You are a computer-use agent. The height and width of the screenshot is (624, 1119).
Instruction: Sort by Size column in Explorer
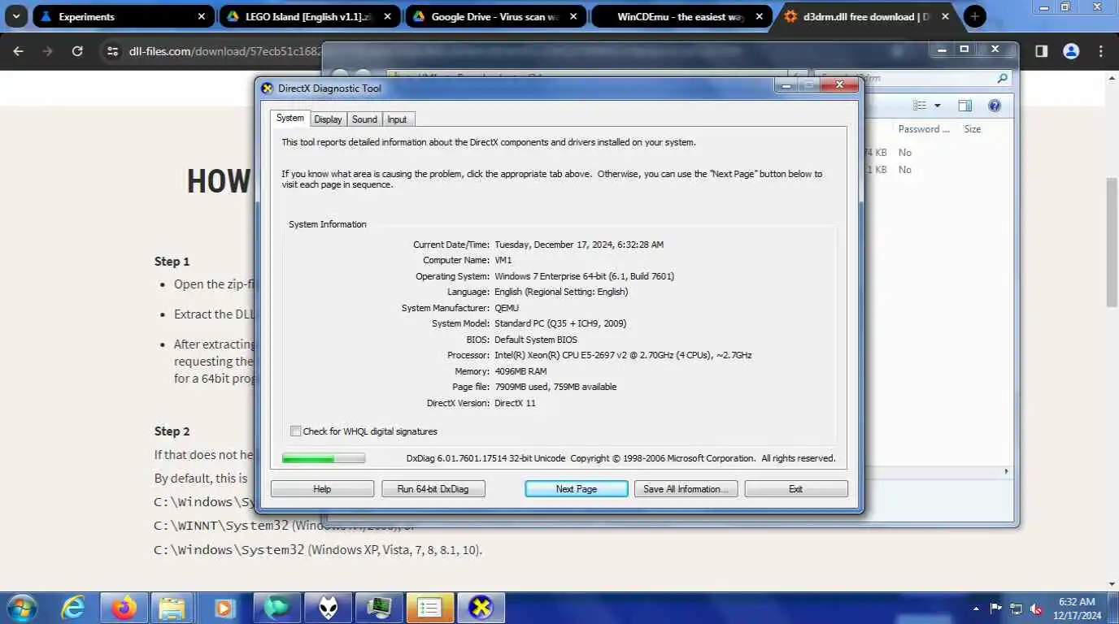tap(972, 129)
